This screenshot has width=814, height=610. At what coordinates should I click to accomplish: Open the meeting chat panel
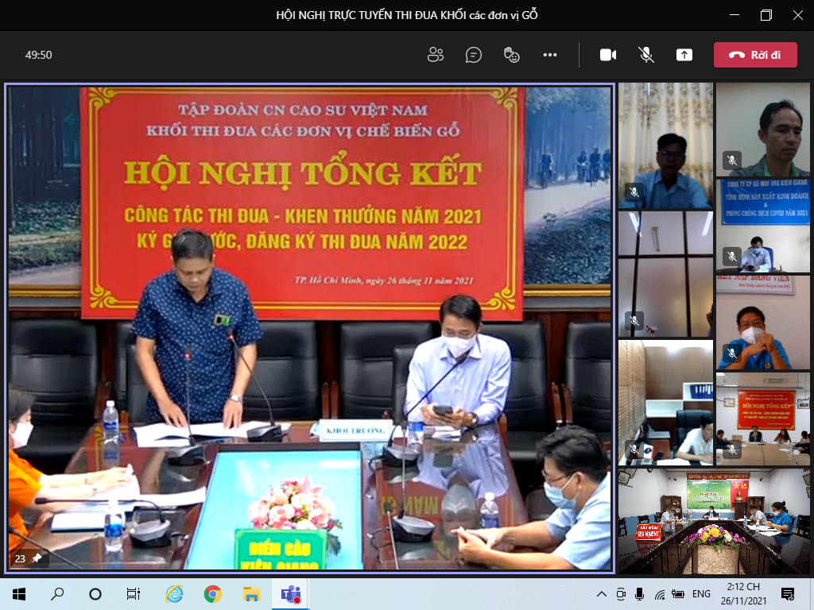tap(474, 55)
